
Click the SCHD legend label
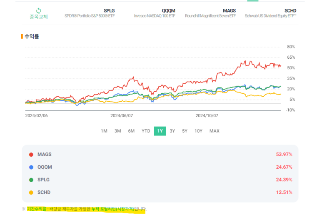(44, 192)
